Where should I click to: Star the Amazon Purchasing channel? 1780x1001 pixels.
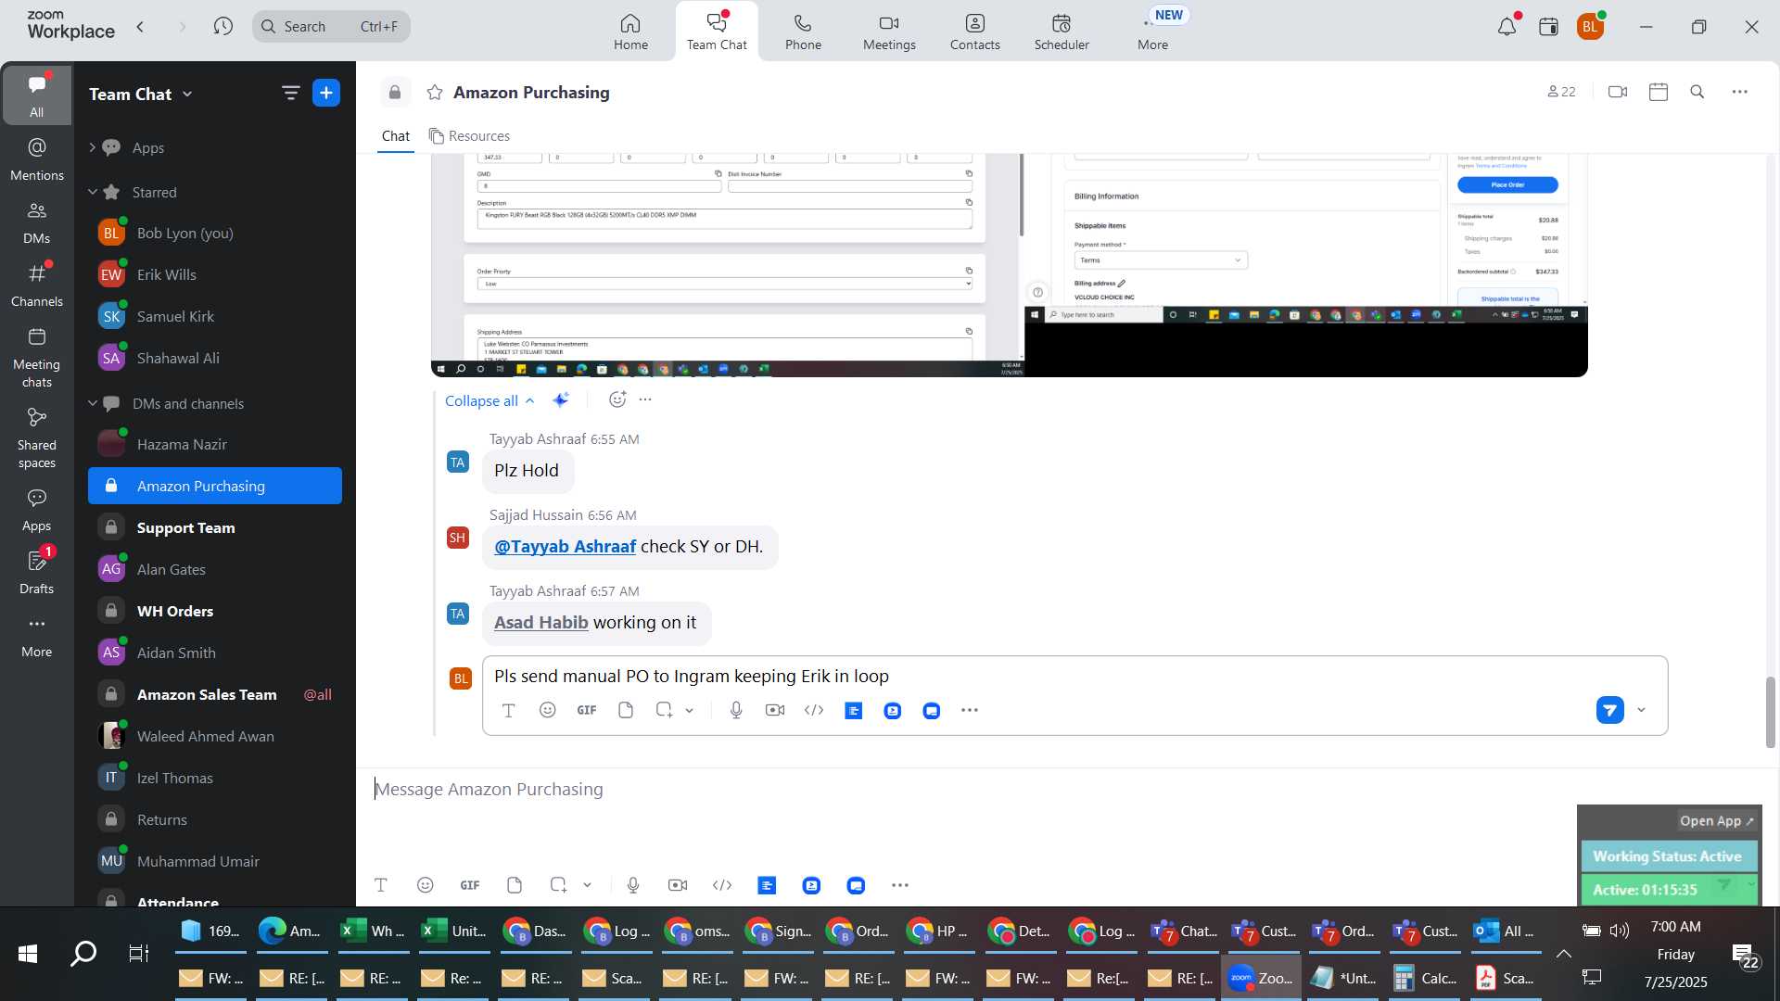434,93
